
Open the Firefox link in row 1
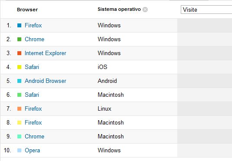(33, 25)
